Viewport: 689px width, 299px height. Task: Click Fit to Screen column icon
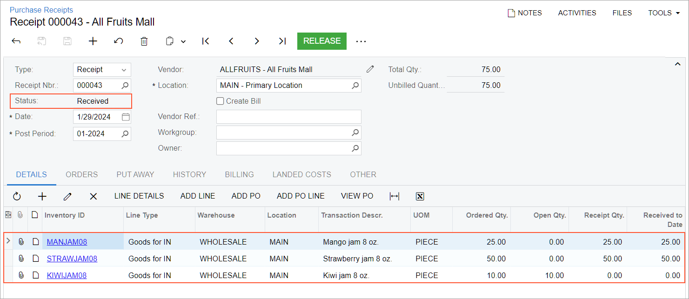[394, 196]
